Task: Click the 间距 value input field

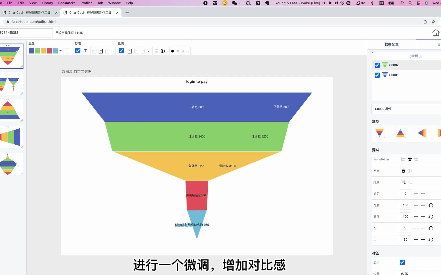Action: [x=405, y=194]
